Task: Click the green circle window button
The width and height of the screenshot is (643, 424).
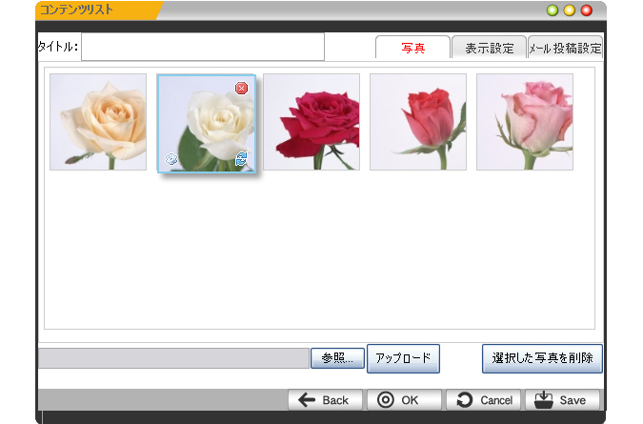Action: [x=553, y=10]
